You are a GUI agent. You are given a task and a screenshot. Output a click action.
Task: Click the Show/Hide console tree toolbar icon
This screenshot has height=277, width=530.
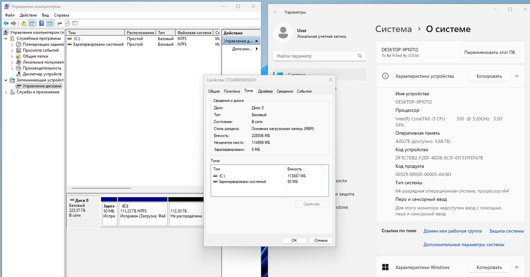32,23
